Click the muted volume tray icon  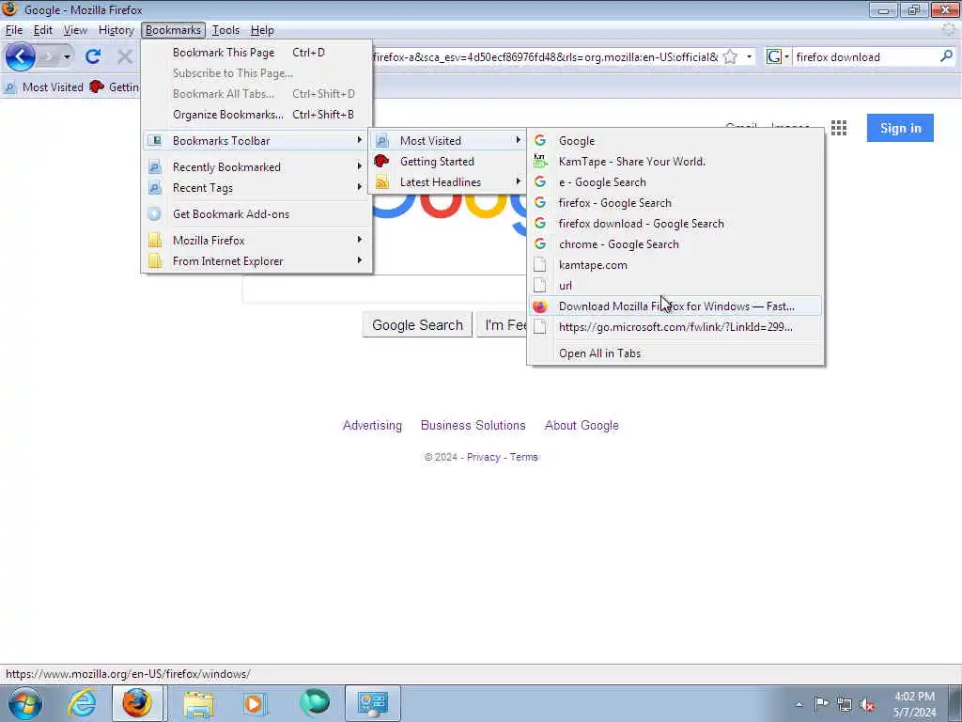pyautogui.click(x=867, y=704)
